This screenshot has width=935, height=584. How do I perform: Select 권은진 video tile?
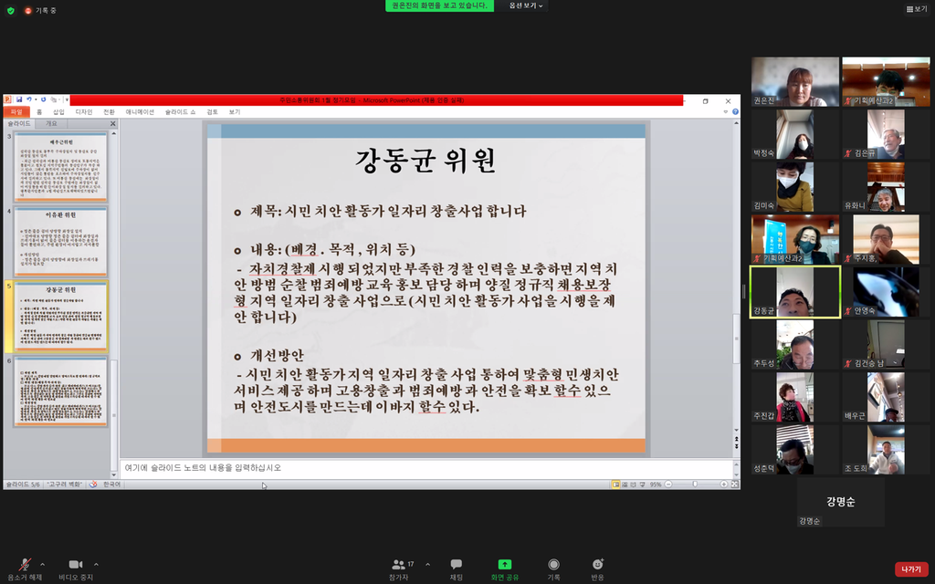[795, 81]
